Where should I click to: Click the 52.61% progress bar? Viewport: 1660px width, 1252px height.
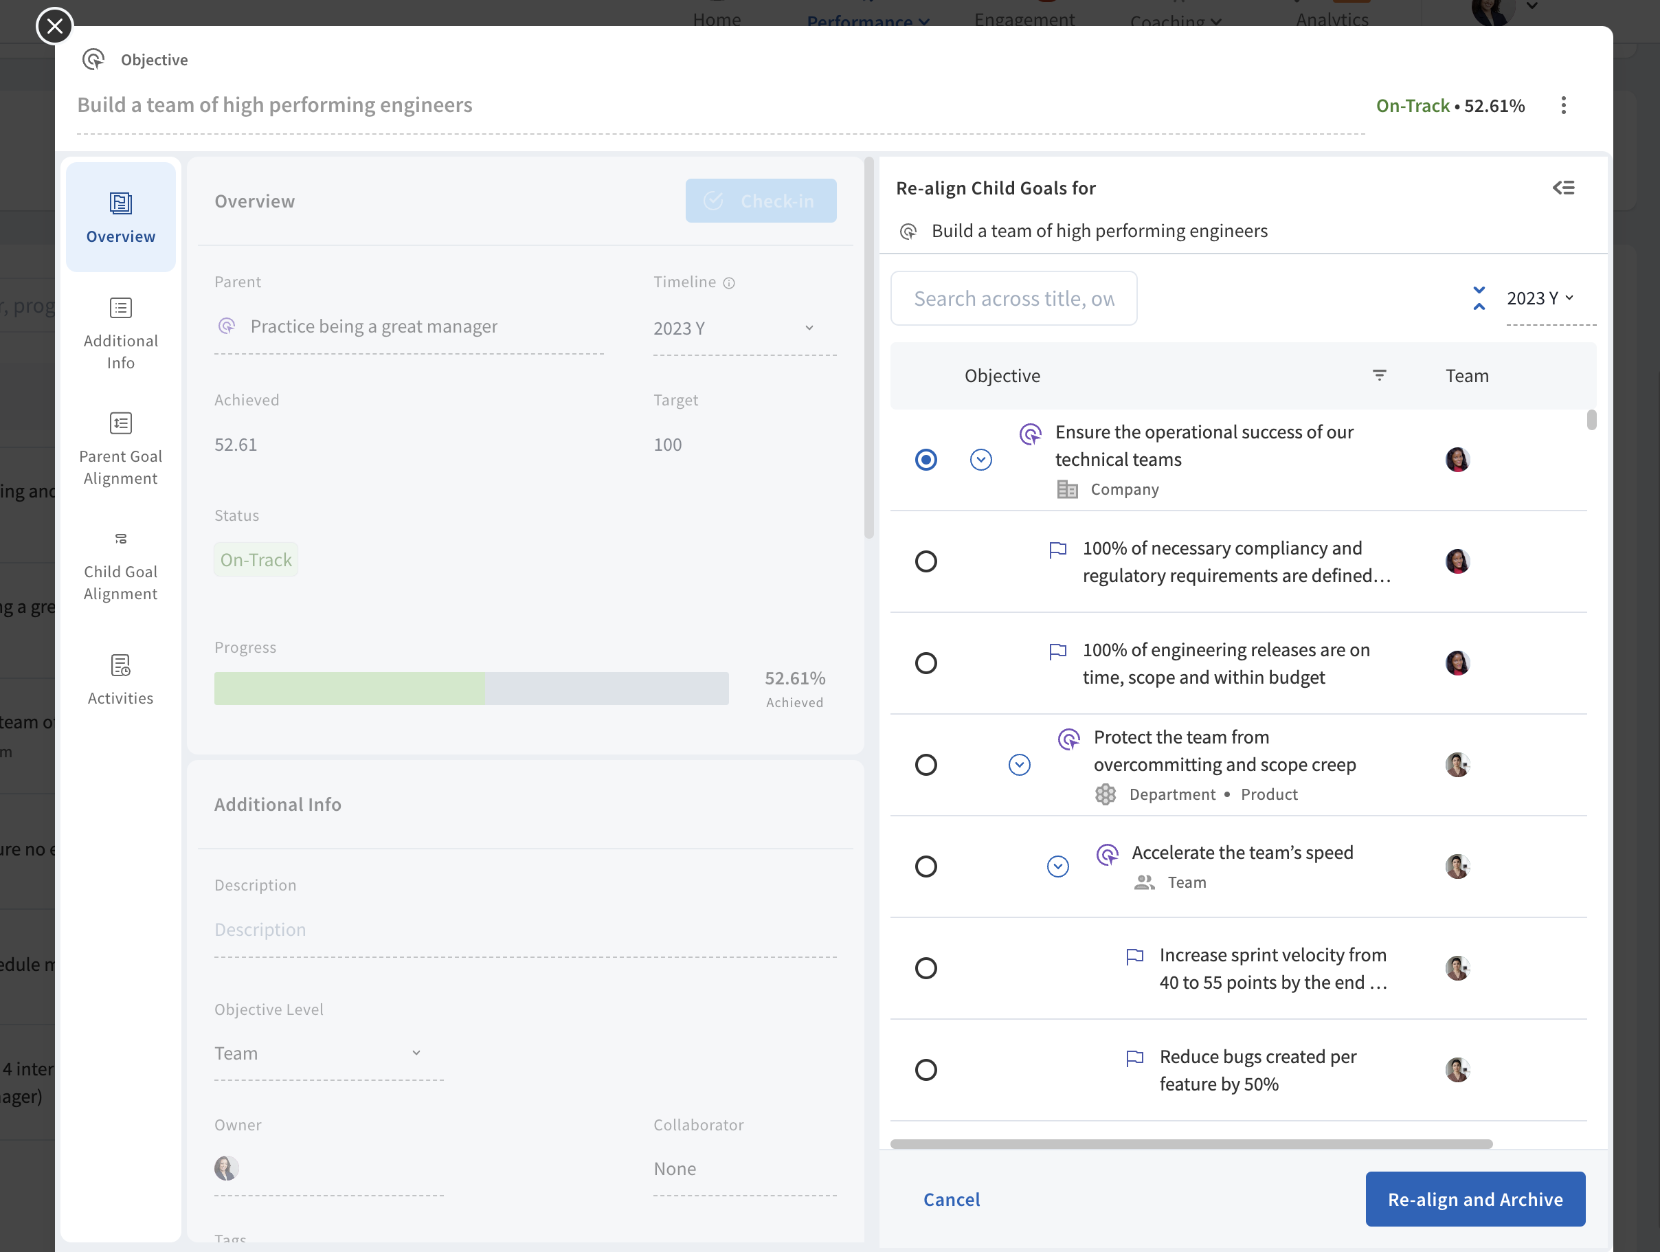pos(471,689)
